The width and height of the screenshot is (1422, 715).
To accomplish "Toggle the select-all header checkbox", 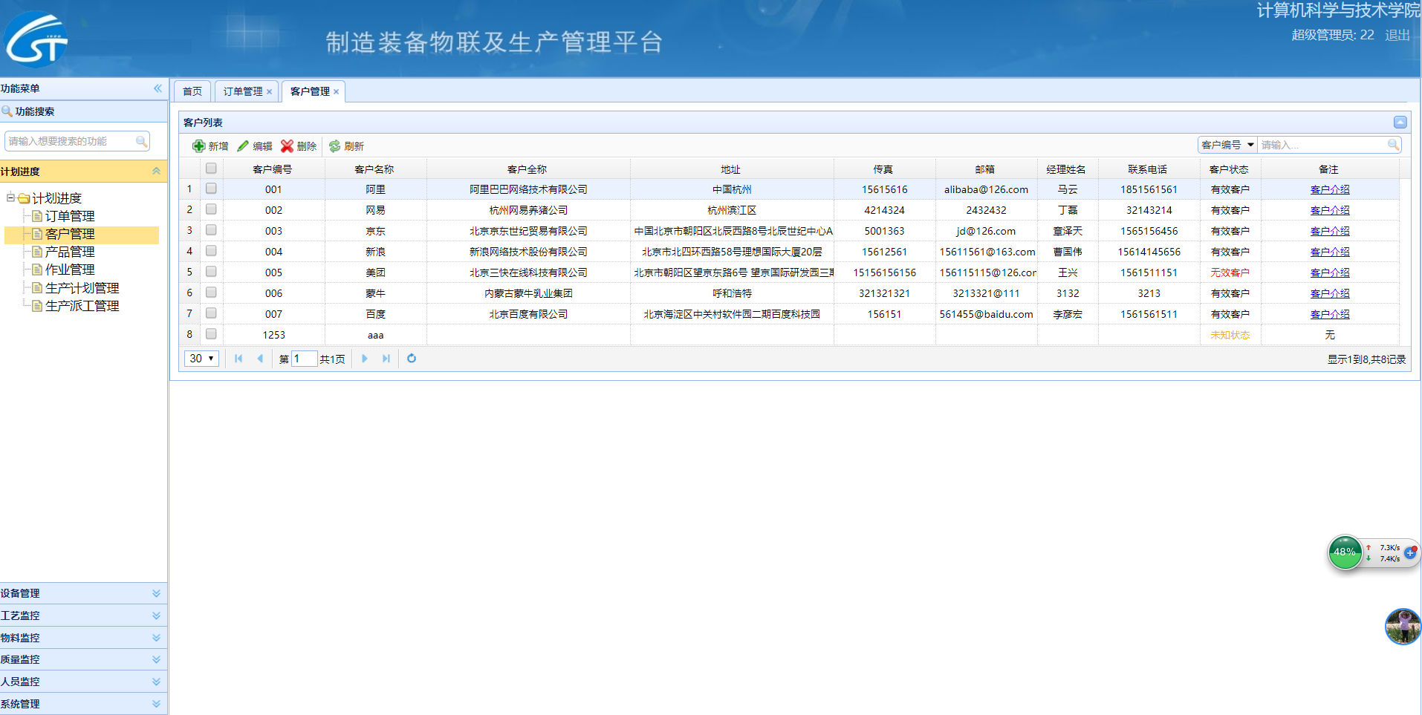I will [x=211, y=169].
